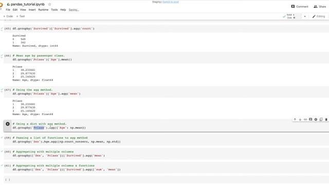Open the RAM and Disk dropdown arrow
The height and width of the screenshot is (185, 329).
click(305, 16)
